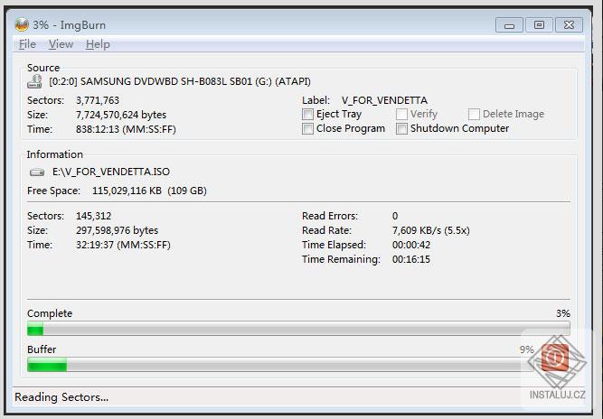Viewport: 603px width, 419px height.
Task: Click the label value V_FOR_VENDETTA
Action: (384, 100)
